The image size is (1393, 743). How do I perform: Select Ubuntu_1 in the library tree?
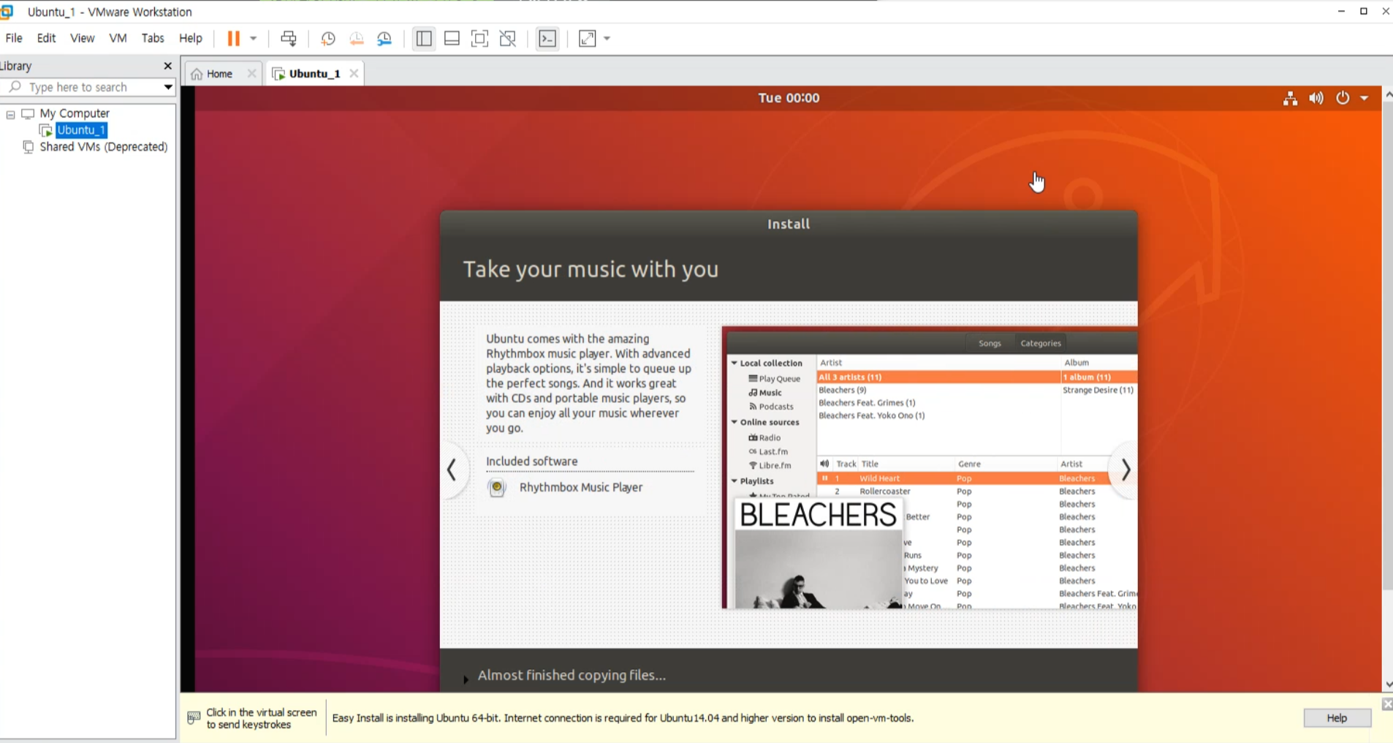(81, 130)
